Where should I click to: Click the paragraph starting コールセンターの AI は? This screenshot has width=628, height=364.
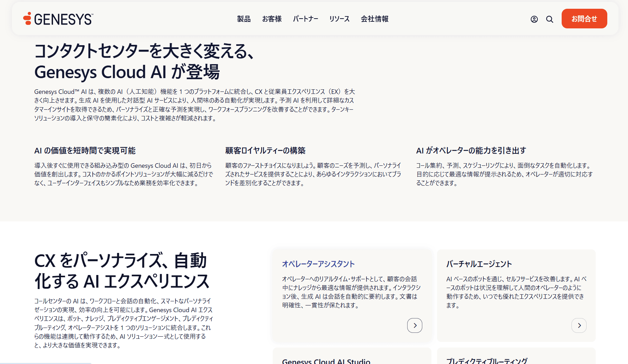pyautogui.click(x=124, y=323)
